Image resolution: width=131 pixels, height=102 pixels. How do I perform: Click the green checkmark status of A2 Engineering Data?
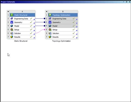[31, 19]
